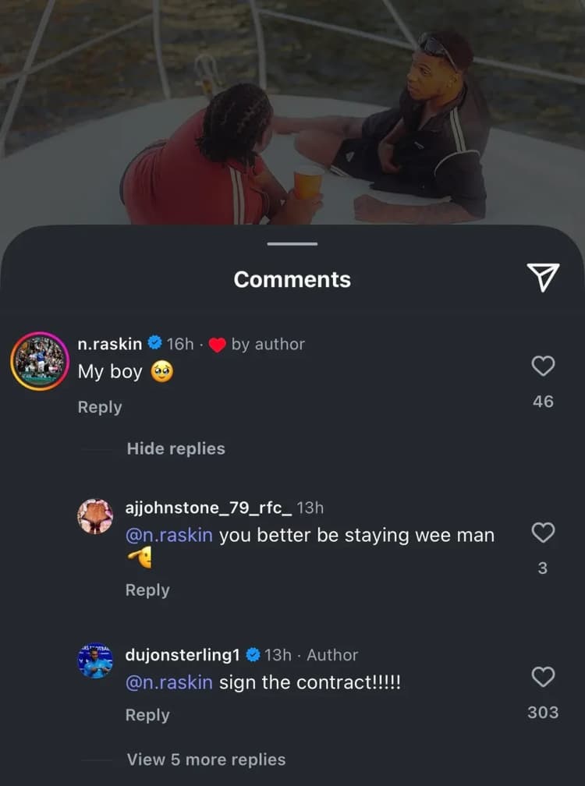Image resolution: width=585 pixels, height=786 pixels.
Task: Collapse thread with Hide replies
Action: 175,448
